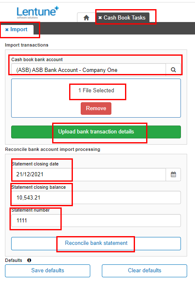
Task: Upload bank transaction details
Action: click(x=96, y=132)
